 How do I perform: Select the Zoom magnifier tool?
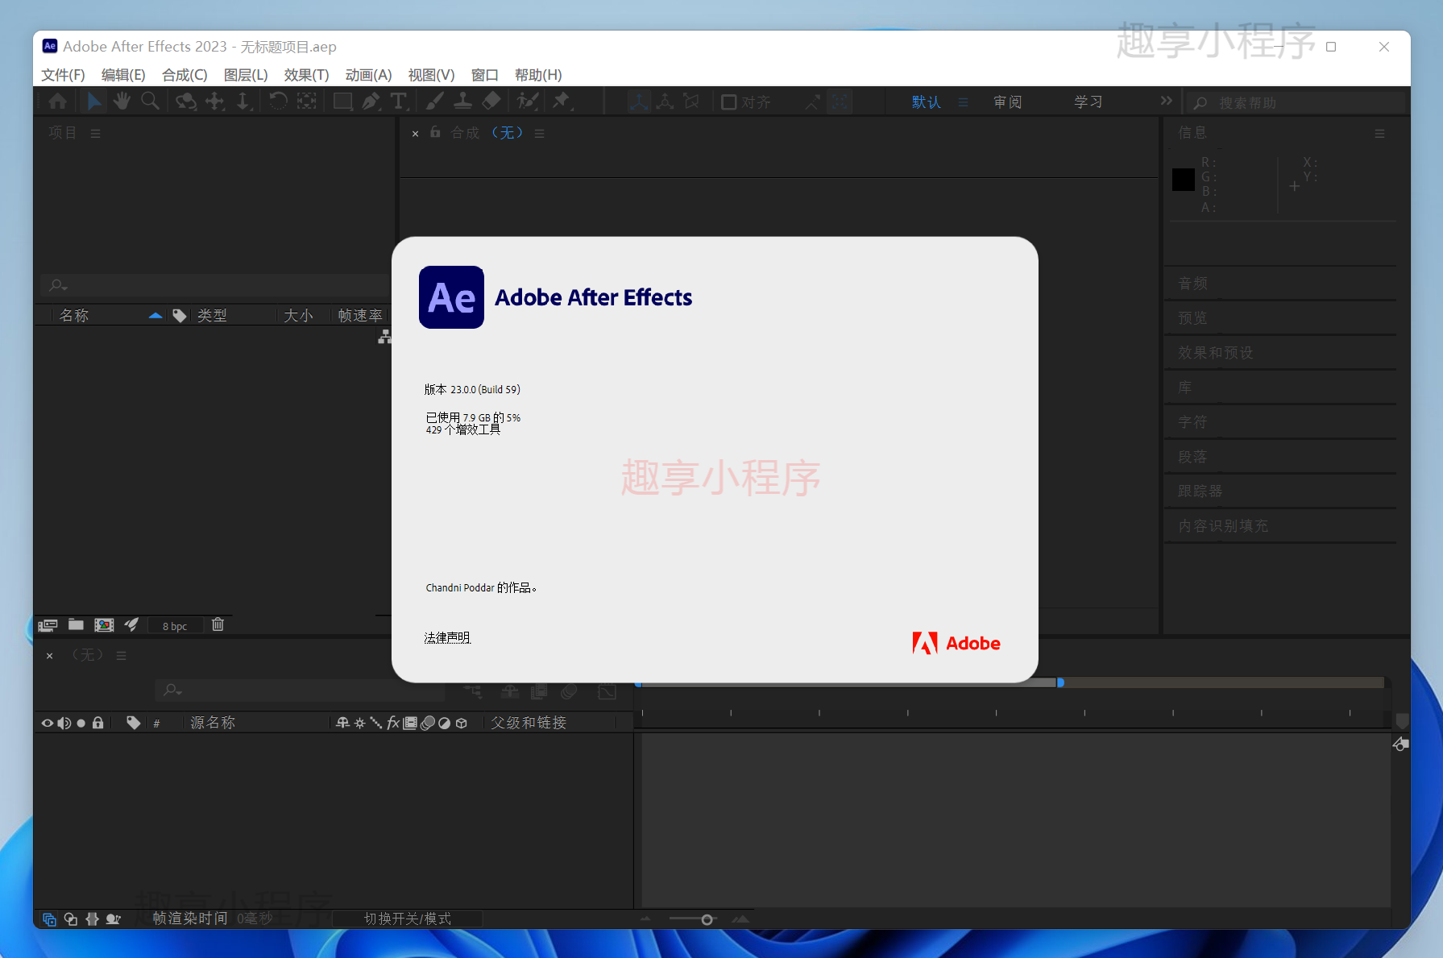(150, 102)
